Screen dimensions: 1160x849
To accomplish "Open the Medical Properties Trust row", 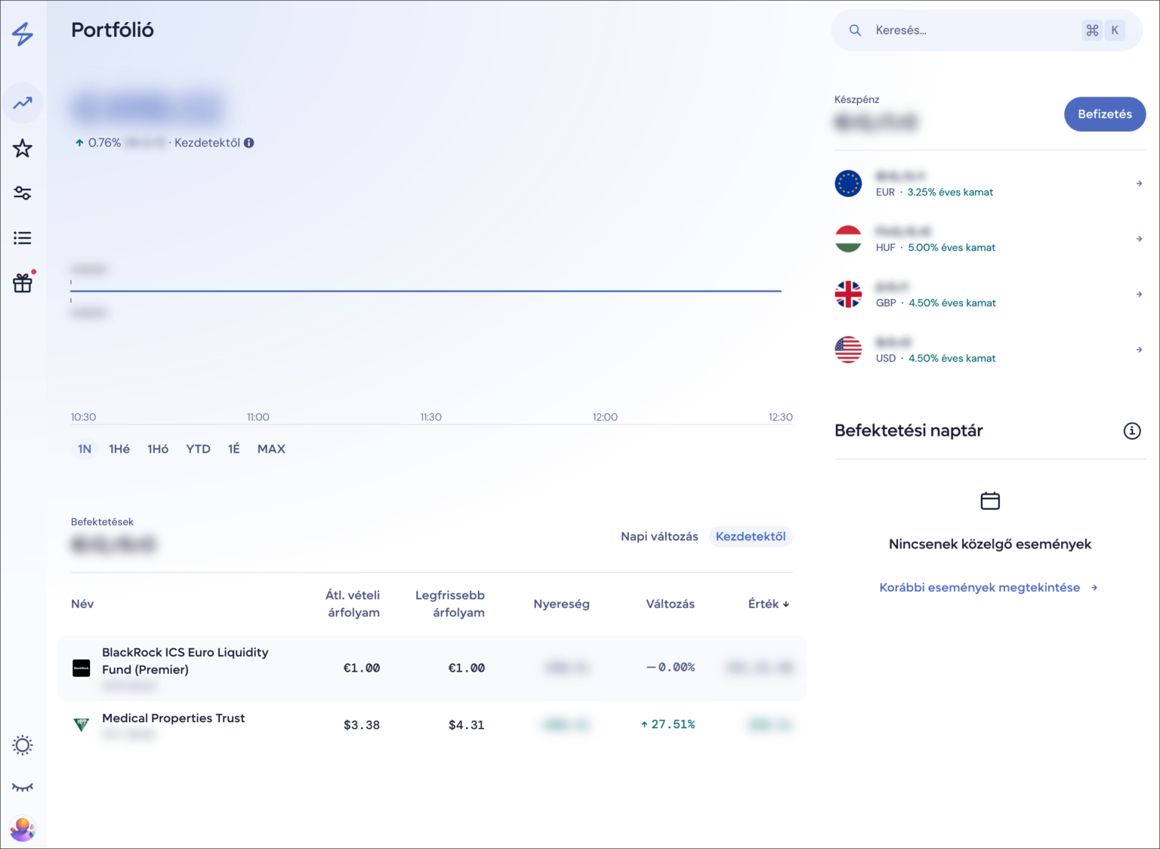I will point(173,718).
